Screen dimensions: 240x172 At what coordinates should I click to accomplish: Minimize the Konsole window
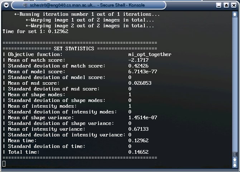pos(219,5)
